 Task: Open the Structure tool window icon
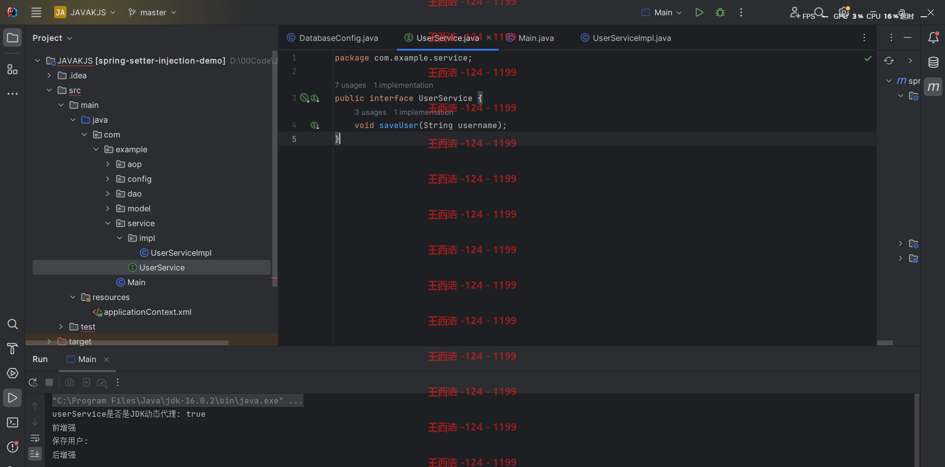coord(13,69)
